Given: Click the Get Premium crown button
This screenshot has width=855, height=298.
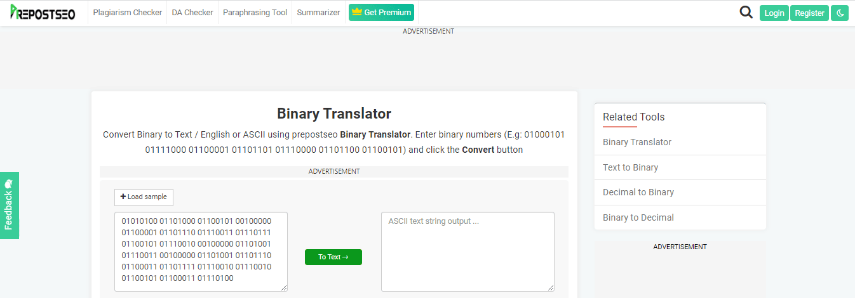Looking at the screenshot, I should point(381,12).
